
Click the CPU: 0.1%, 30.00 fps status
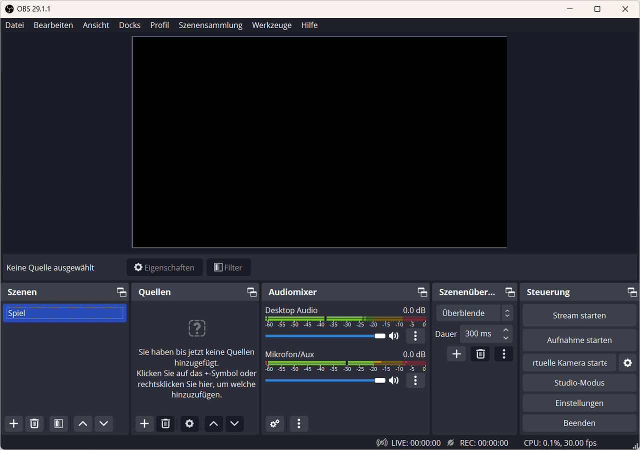coord(560,443)
